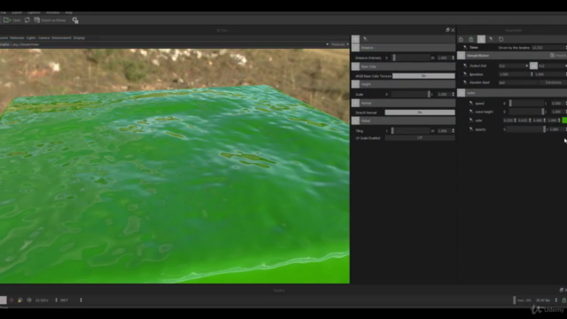The height and width of the screenshot is (319, 567).
Task: Adjust the speed slider
Action: coord(526,104)
